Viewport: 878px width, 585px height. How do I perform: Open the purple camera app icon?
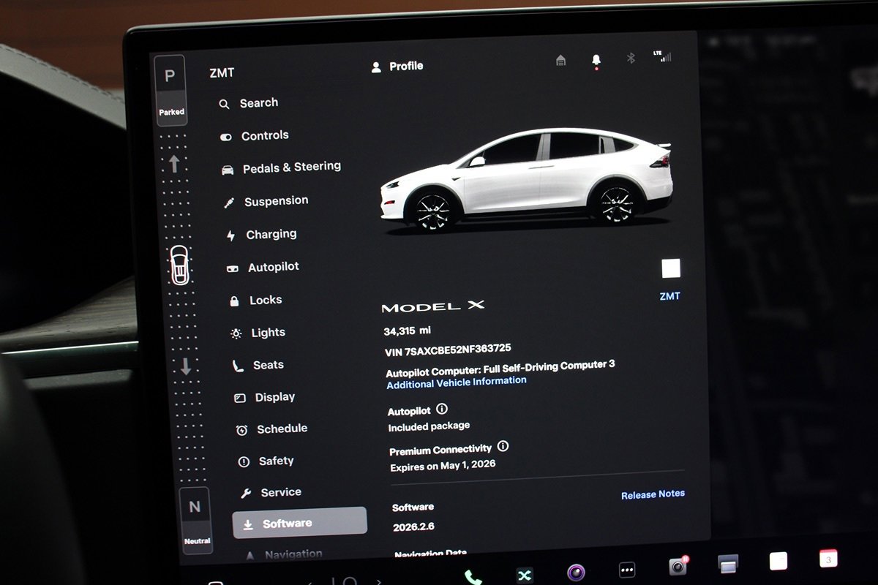click(x=576, y=573)
